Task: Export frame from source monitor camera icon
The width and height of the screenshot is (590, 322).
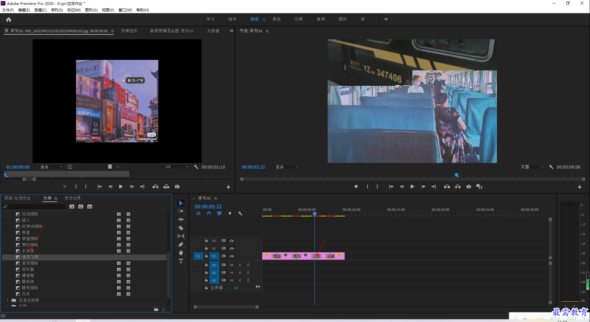Action: pos(177,187)
